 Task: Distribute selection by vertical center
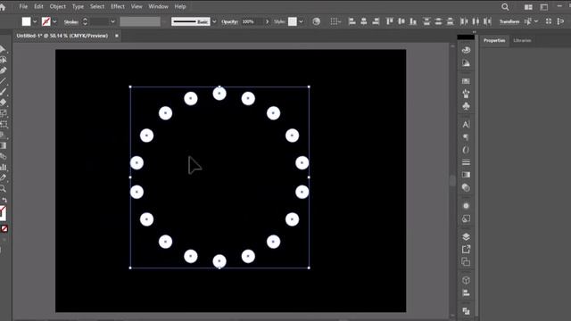pos(438,21)
